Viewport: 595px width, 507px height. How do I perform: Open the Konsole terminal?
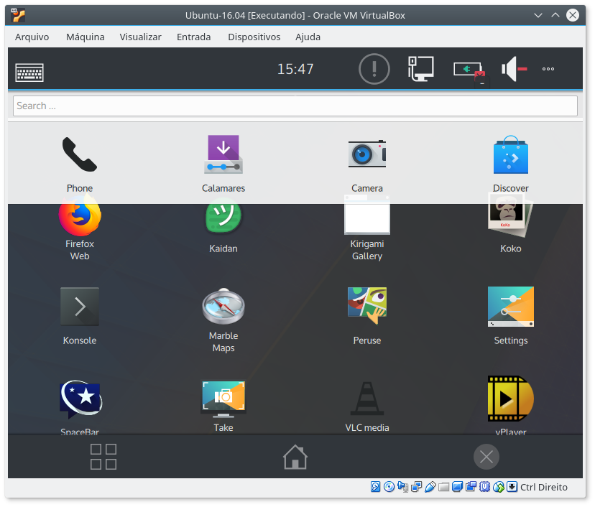coord(79,306)
